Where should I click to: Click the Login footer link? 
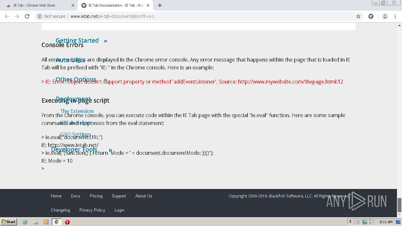click(x=119, y=210)
